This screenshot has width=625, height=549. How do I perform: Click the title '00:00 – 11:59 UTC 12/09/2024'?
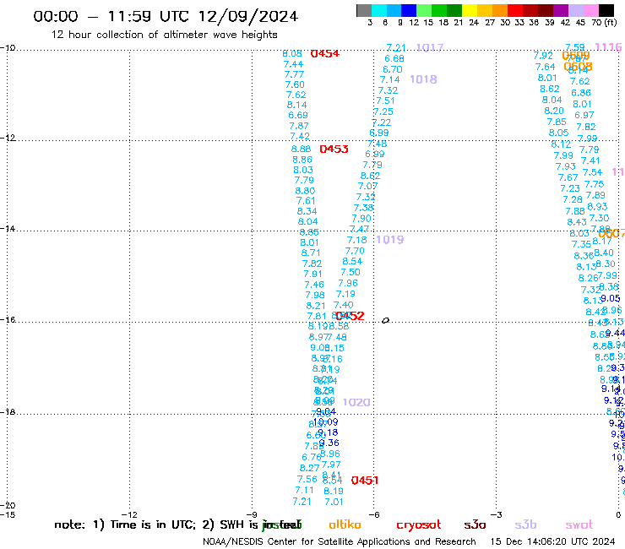166,16
